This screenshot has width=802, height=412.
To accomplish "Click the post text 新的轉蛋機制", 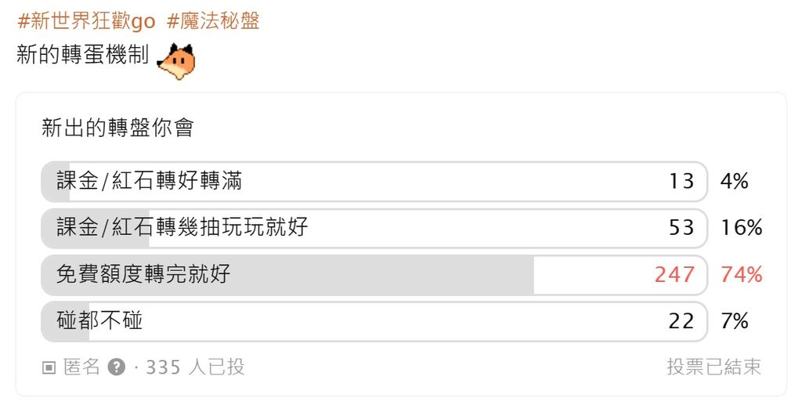I will click(82, 54).
